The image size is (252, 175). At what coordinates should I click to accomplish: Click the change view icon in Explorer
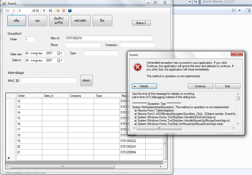234,10
